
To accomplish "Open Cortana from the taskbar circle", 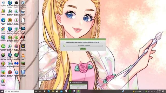I will click(36, 91).
